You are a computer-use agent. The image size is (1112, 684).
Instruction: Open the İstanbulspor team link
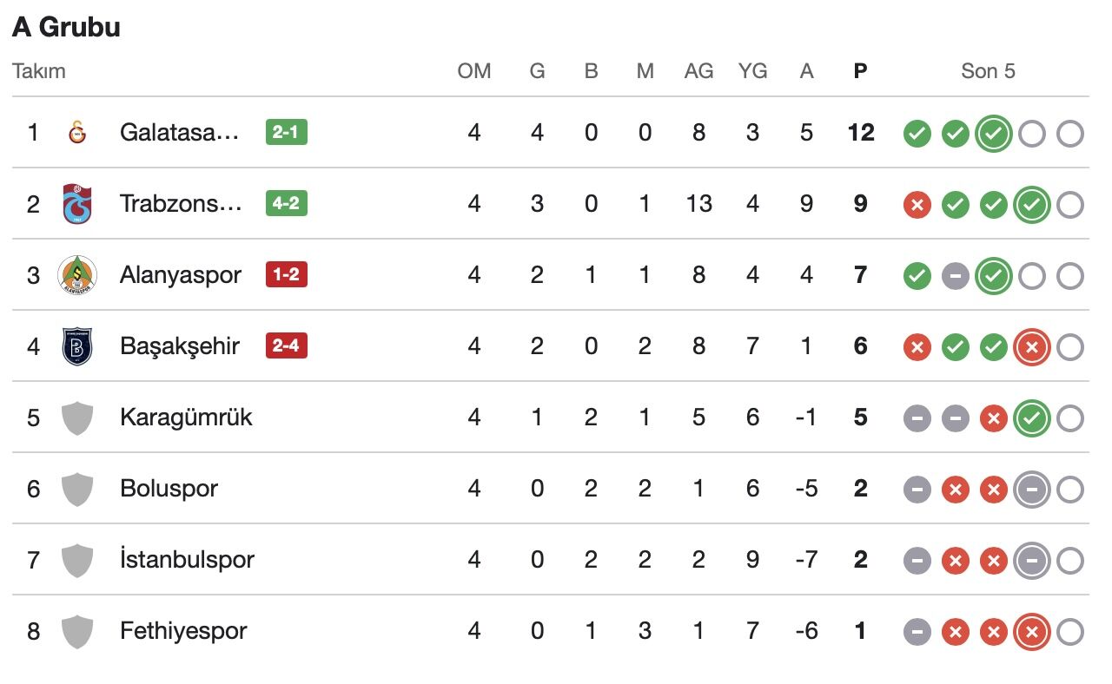pyautogui.click(x=187, y=560)
